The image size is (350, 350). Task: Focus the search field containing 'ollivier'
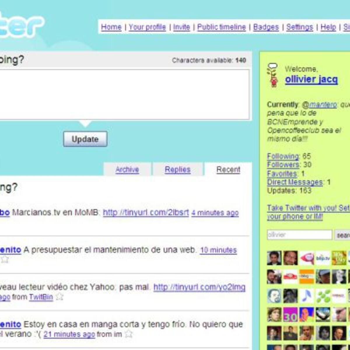click(300, 235)
